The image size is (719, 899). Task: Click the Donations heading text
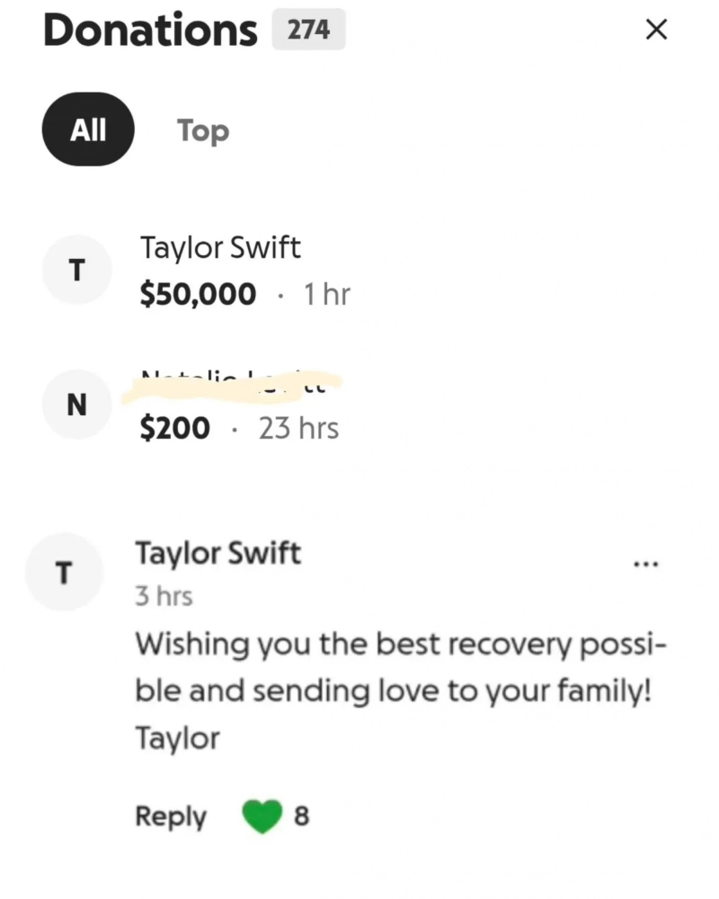point(150,30)
